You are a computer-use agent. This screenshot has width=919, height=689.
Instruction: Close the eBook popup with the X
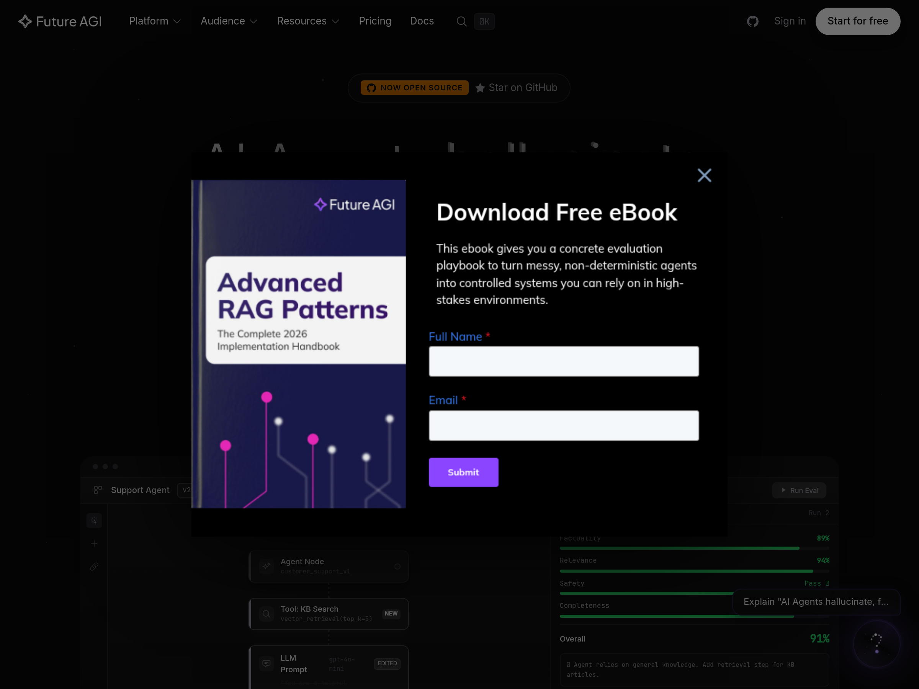704,175
